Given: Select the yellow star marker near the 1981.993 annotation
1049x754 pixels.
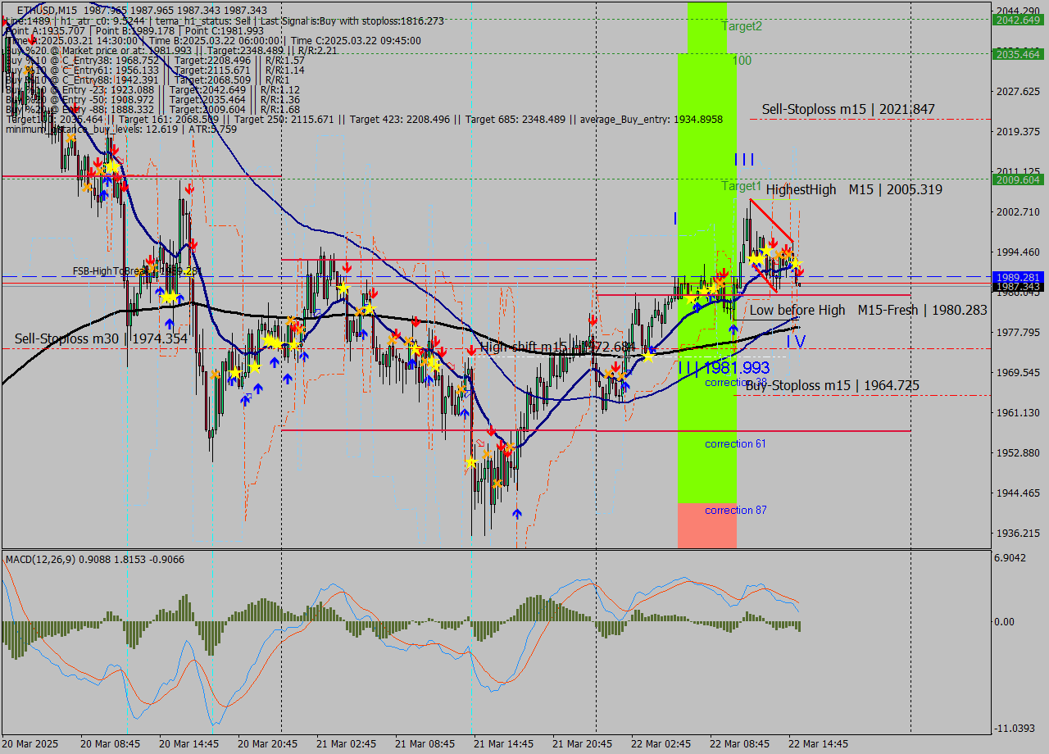Looking at the screenshot, I should click(648, 357).
